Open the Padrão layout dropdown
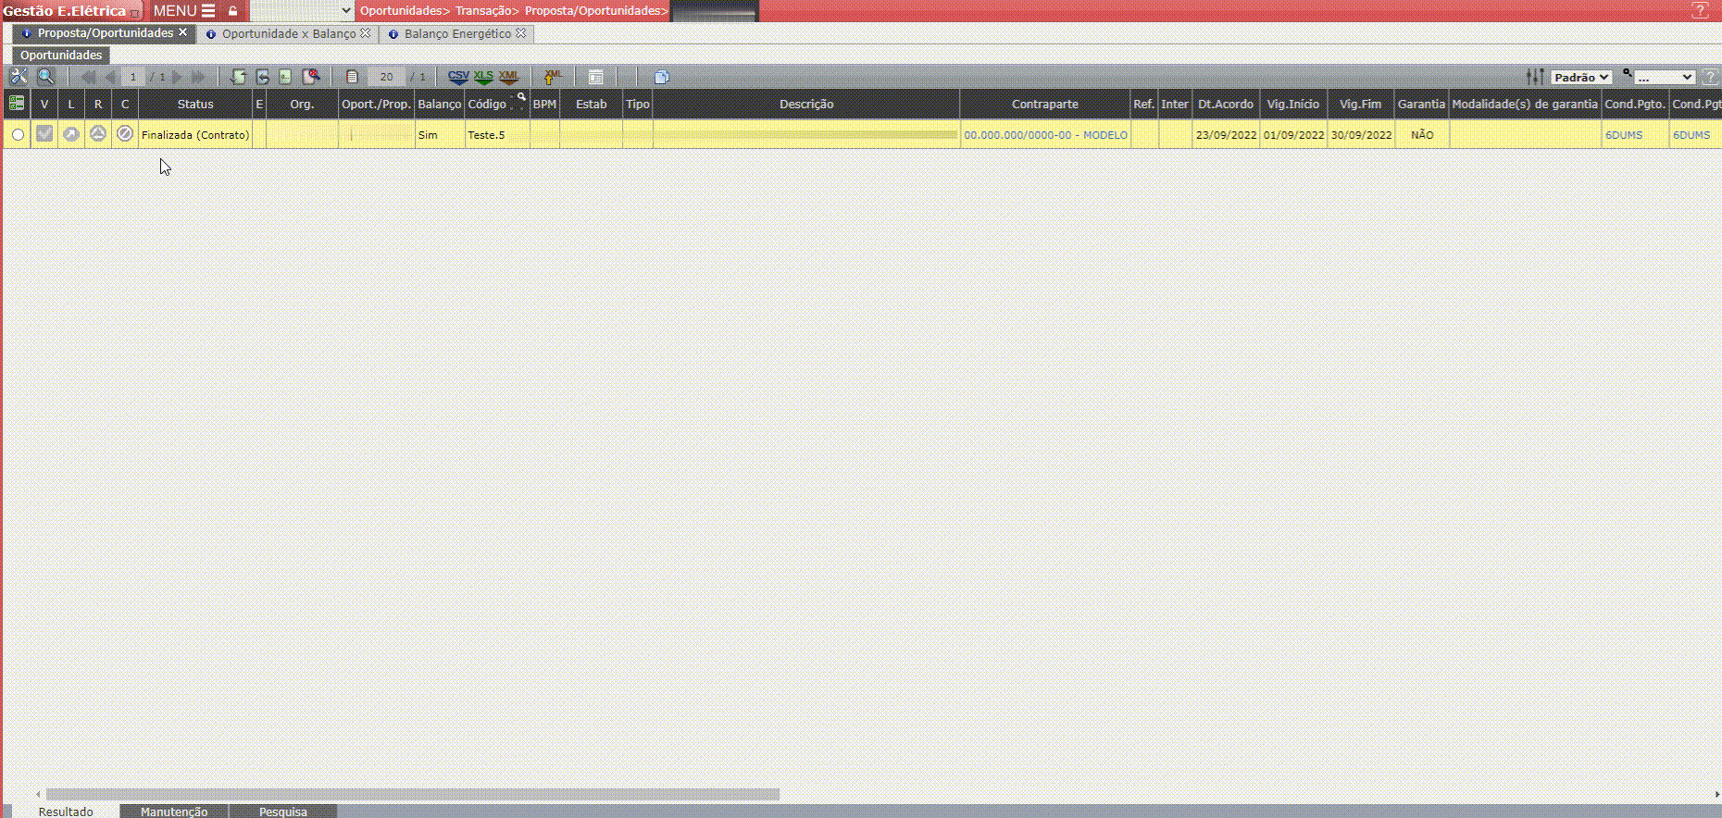 (1581, 78)
